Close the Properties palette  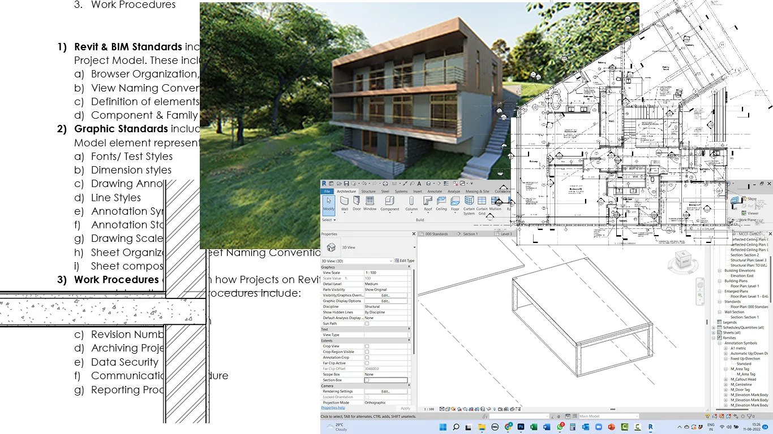click(413, 233)
